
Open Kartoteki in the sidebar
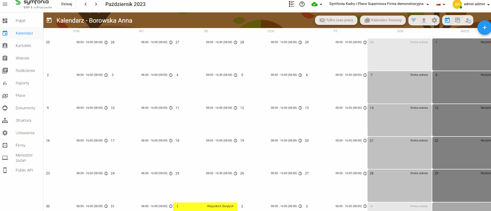pos(22,46)
